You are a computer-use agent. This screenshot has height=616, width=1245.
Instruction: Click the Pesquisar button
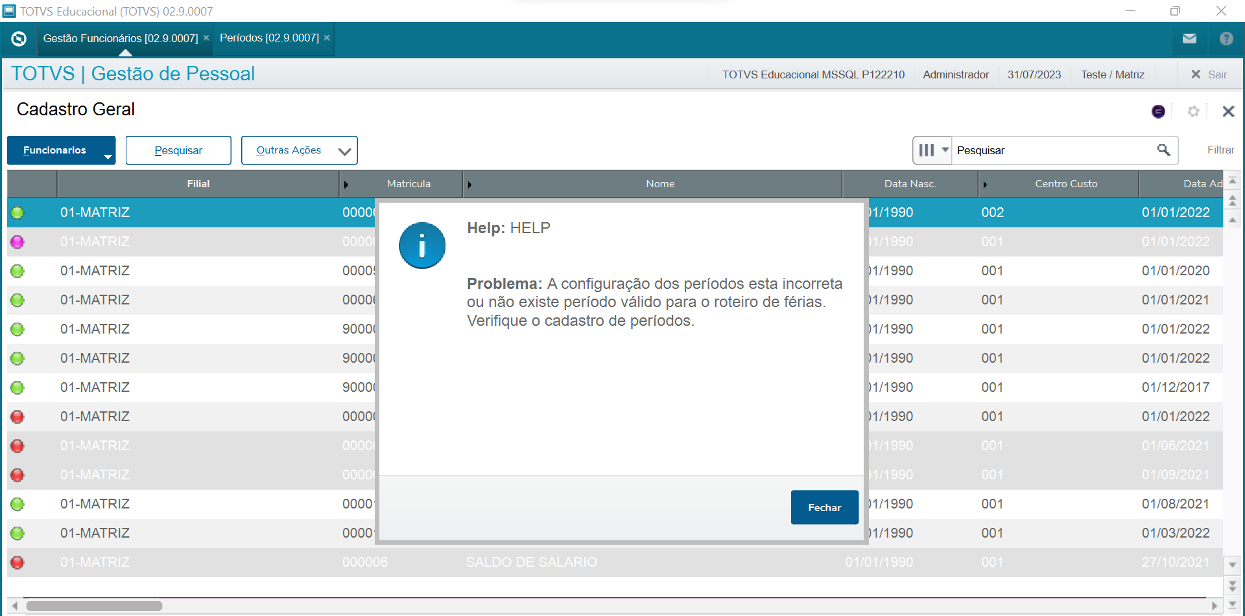pos(178,150)
